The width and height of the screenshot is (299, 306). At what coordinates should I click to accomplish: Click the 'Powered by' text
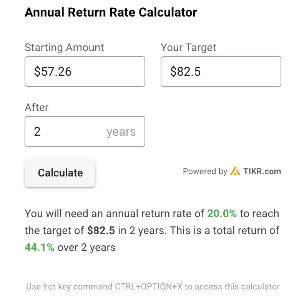[x=205, y=171]
